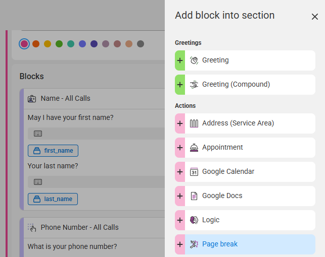Click the answer field under last name question
Viewport: 325px width, 257px height.
96,182
